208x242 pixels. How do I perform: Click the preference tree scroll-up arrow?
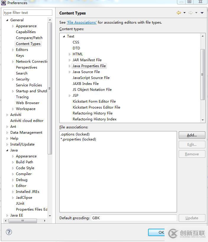point(50,20)
